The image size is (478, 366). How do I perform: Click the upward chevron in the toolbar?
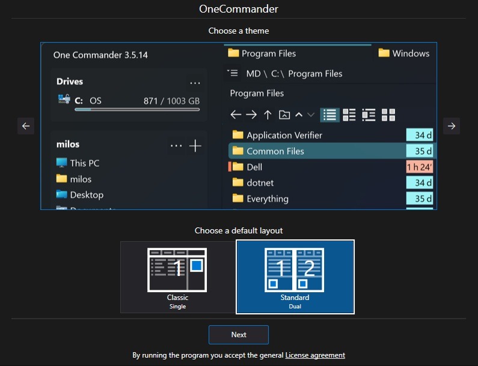299,115
